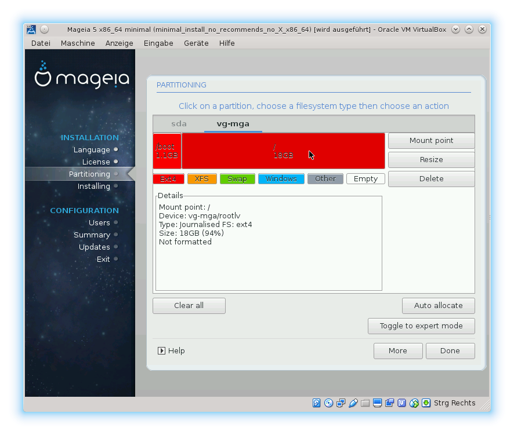Screen dimensions: 514x435
Task: Open the Geräte menu
Action: 196,43
